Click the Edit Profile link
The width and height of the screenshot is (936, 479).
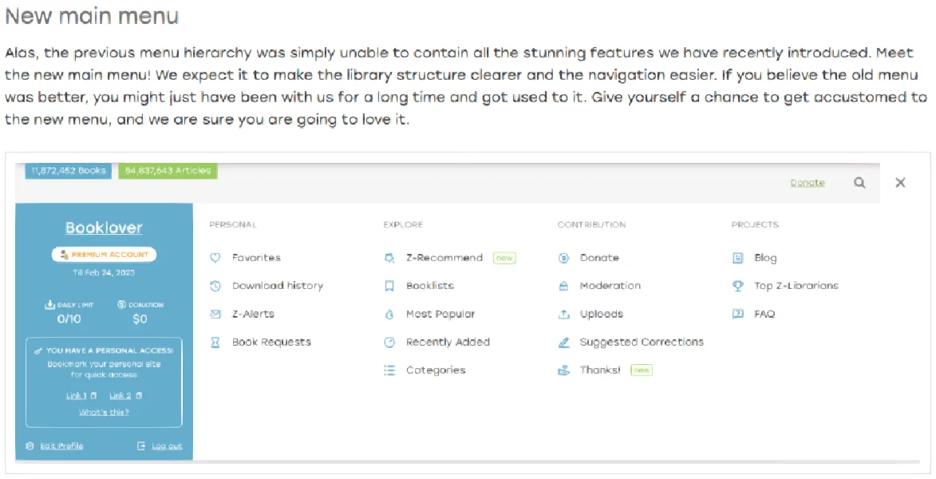point(61,446)
